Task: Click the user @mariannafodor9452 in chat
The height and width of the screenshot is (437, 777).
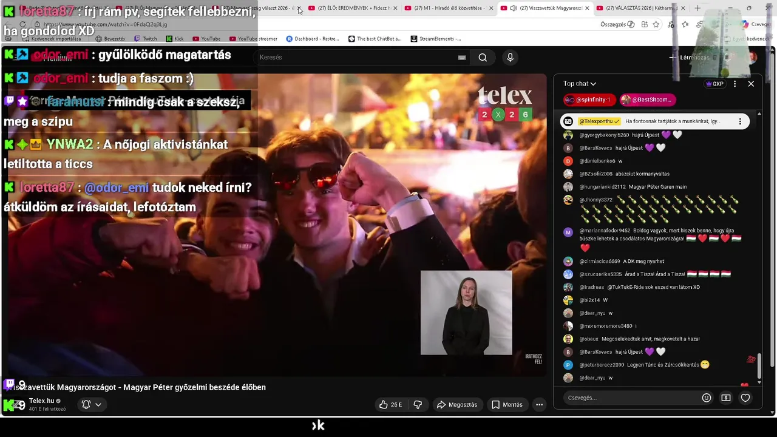Action: (605, 231)
